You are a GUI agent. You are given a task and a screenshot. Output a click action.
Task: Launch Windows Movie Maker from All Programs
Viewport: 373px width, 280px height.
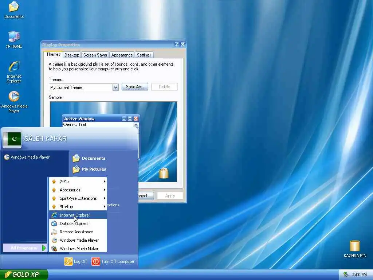78,248
